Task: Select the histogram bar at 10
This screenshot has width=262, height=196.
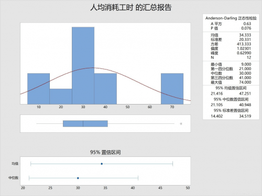Action: coord(39,89)
